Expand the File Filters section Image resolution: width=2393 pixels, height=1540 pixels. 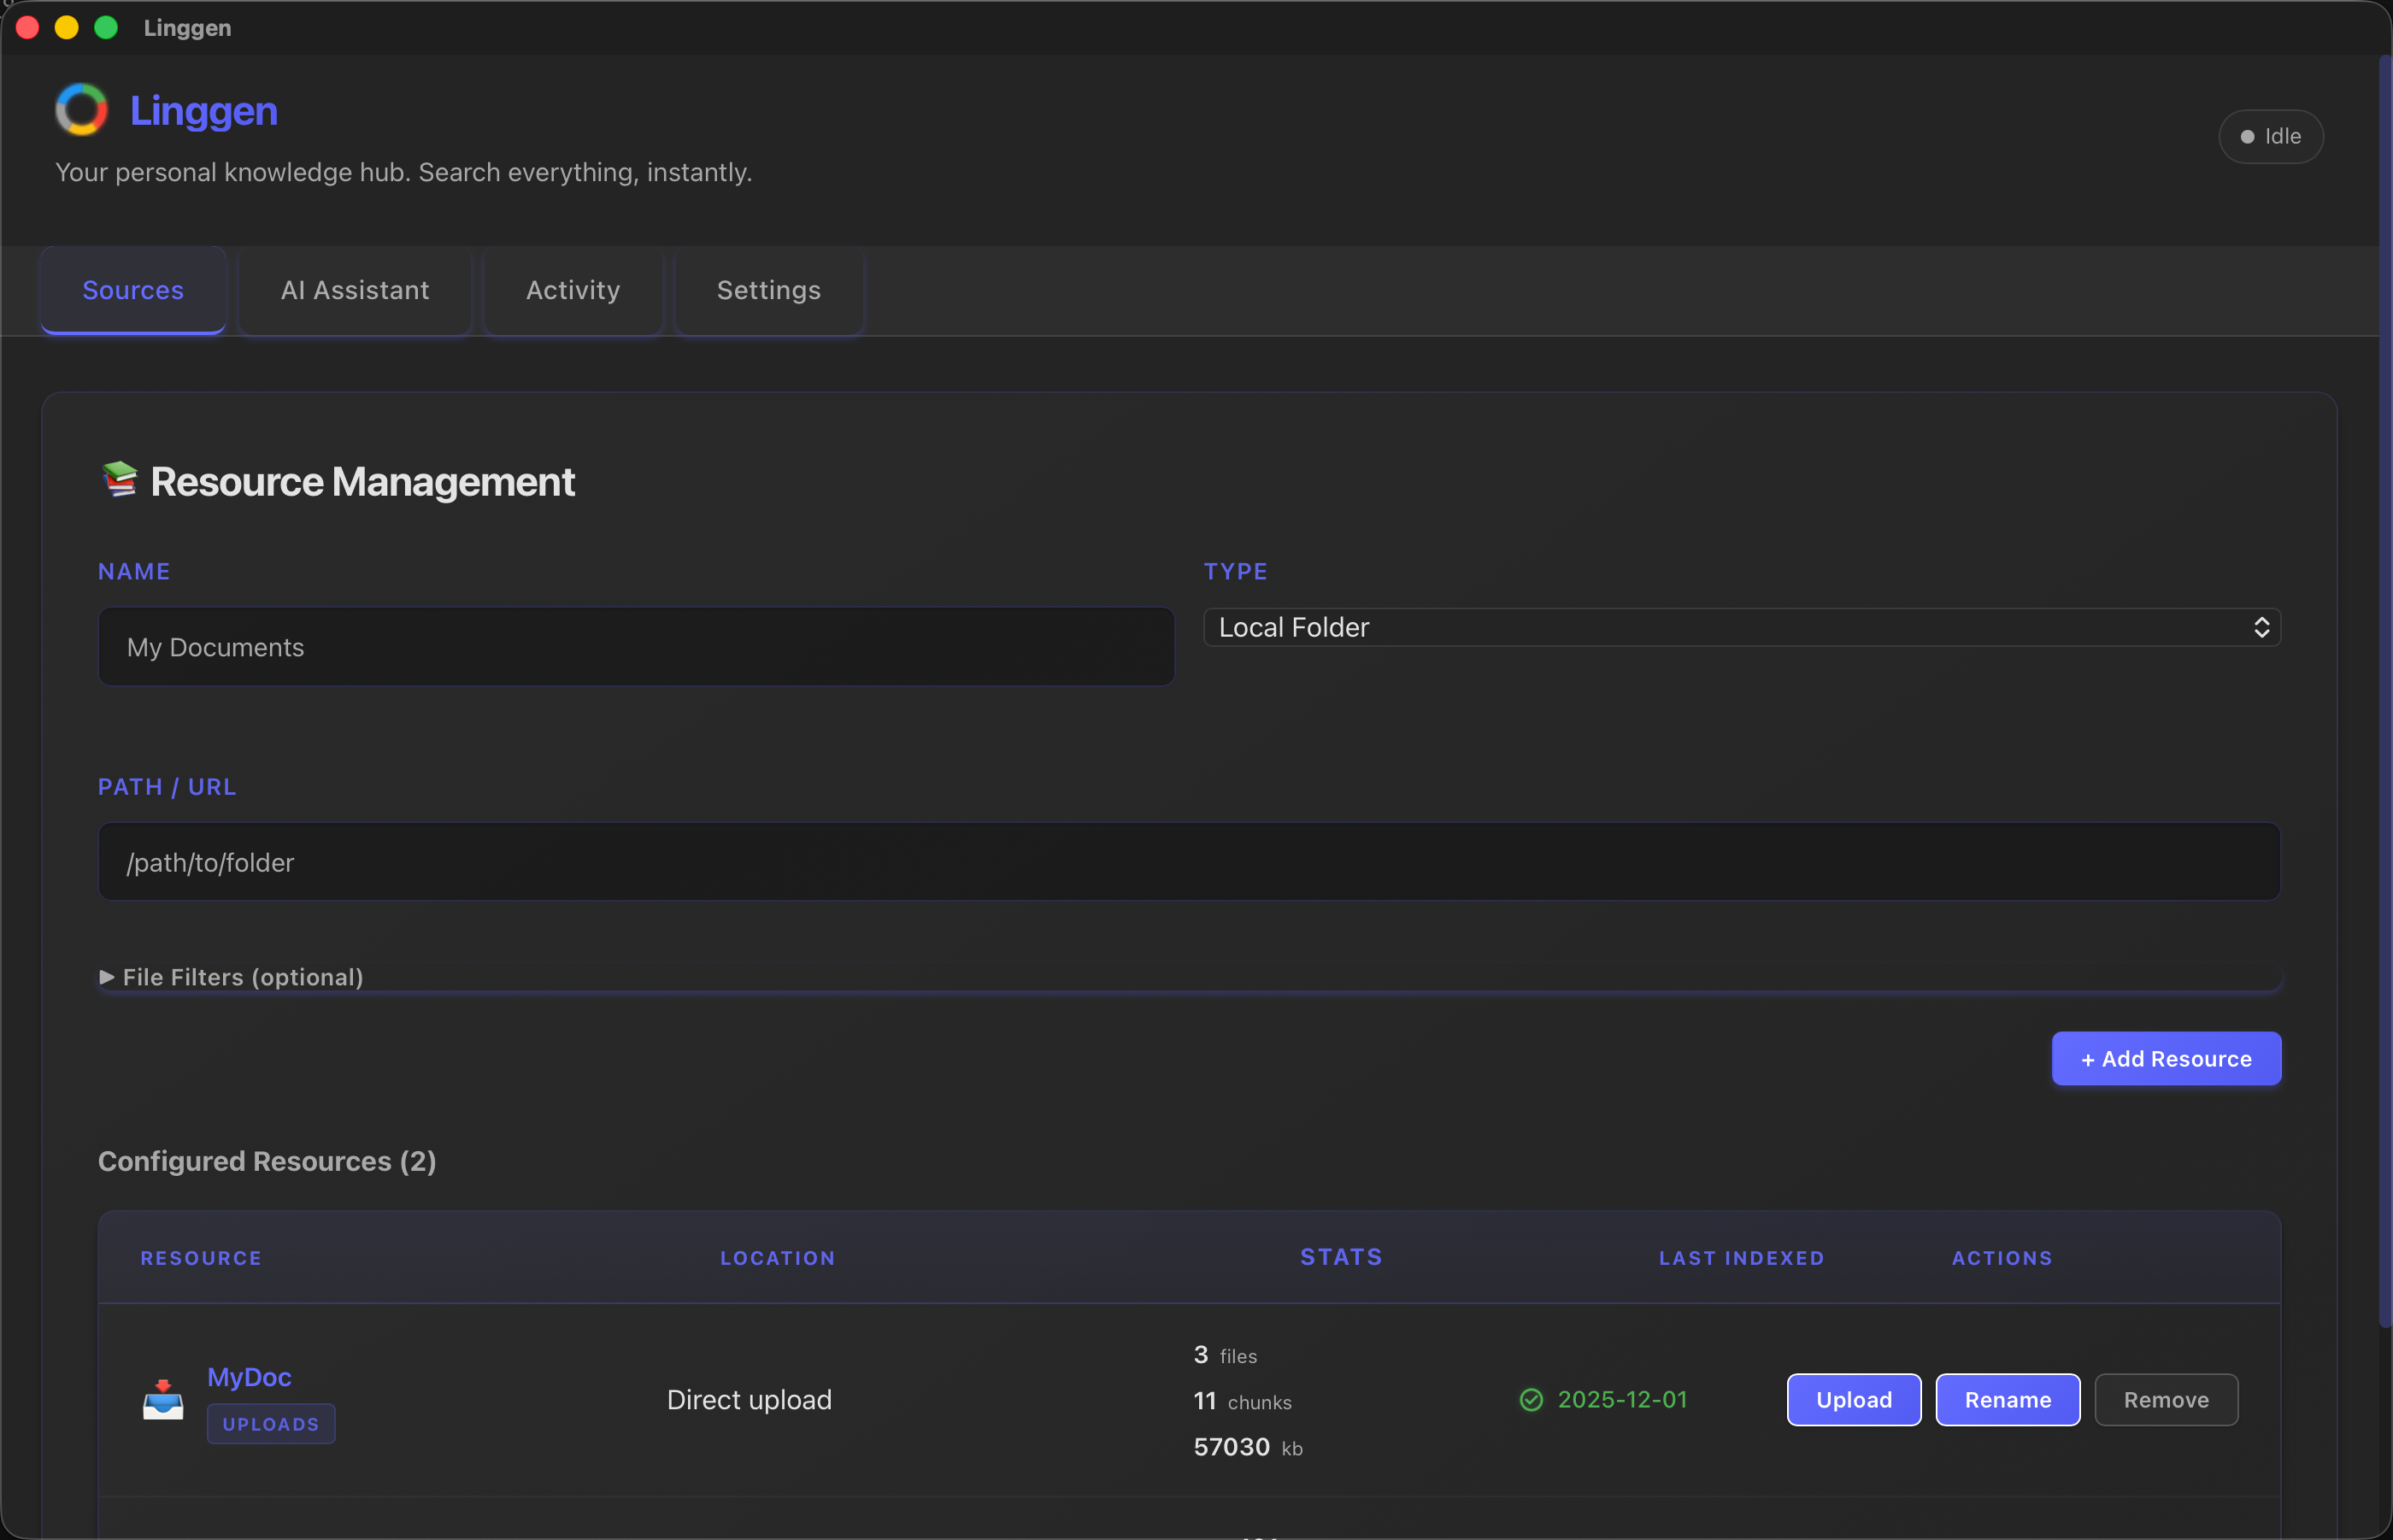[232, 977]
